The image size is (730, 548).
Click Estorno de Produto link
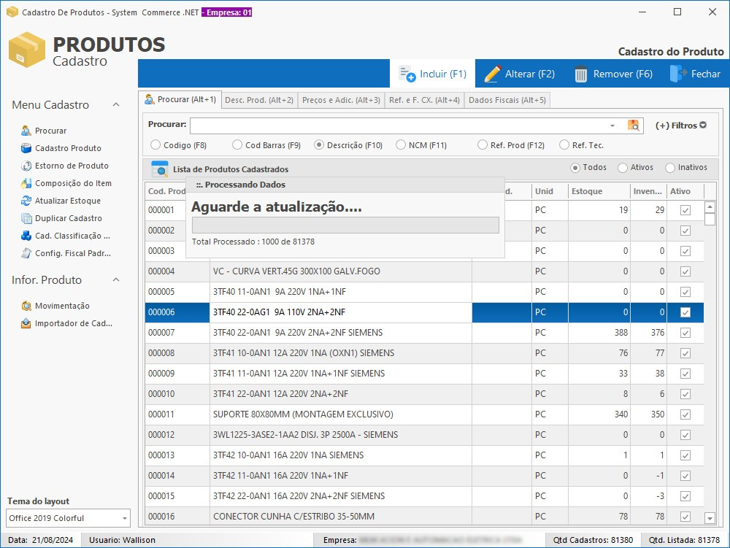[72, 166]
